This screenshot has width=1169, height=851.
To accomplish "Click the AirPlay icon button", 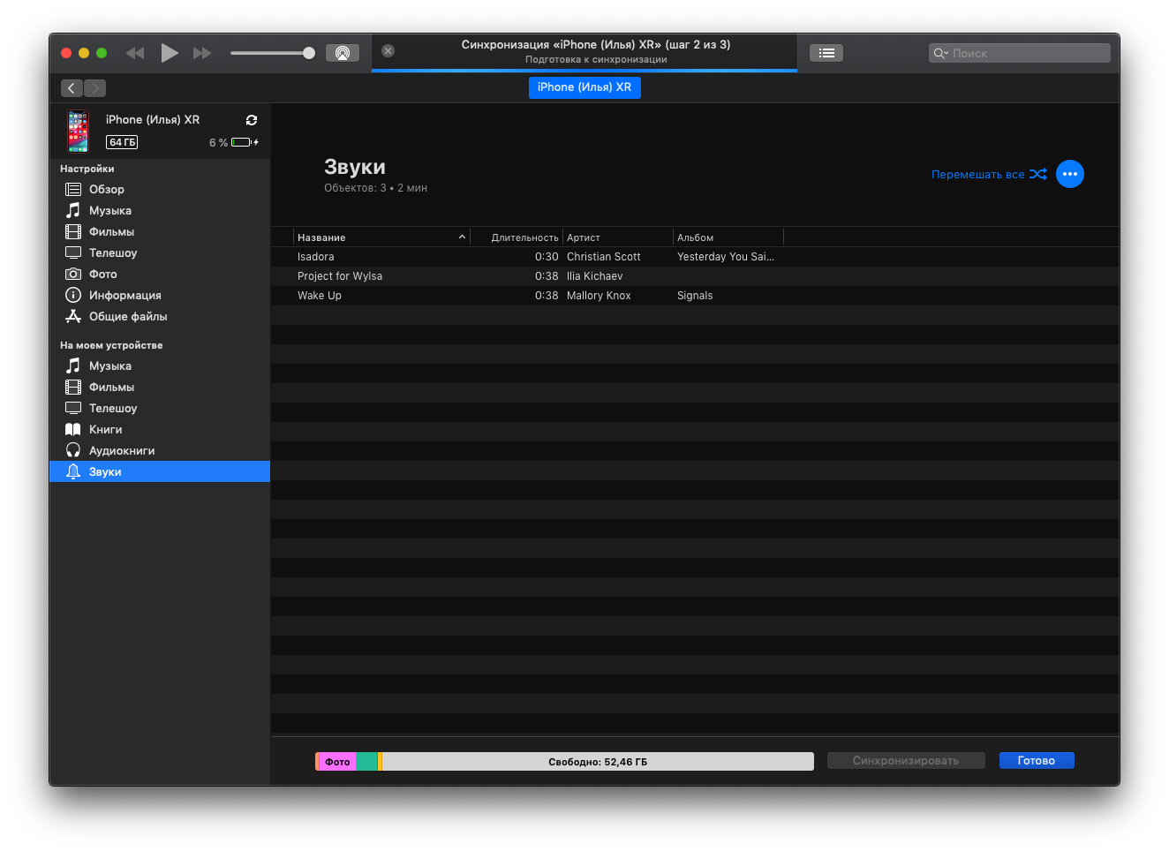I will tap(343, 53).
